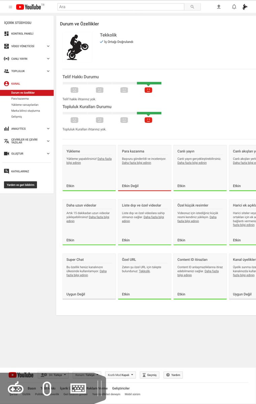Image resolution: width=256 pixels, height=404 pixels.
Task: Click the Katkılarınız translate icon
Action: [6, 171]
